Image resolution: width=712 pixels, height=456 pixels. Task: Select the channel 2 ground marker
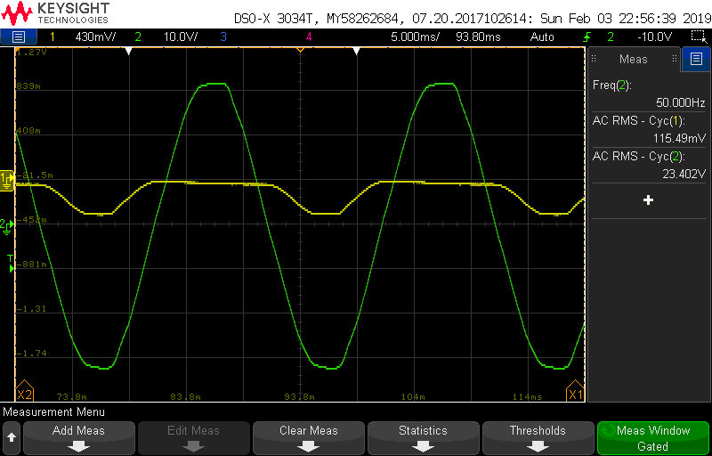(x=6, y=225)
